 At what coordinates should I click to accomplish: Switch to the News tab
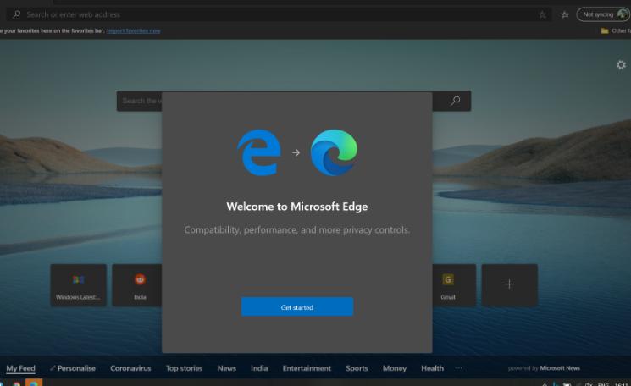pyautogui.click(x=226, y=368)
